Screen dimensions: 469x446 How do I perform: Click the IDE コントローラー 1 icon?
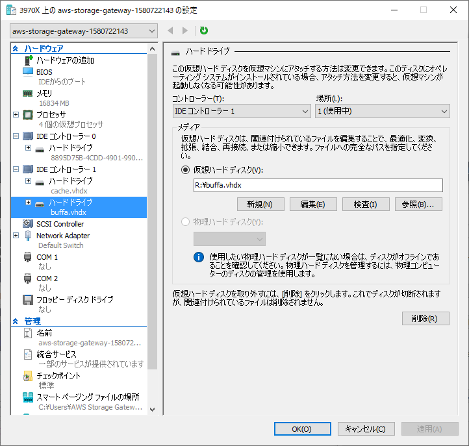point(28,169)
